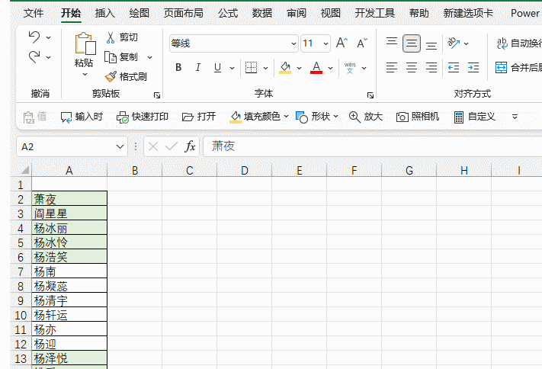Click the wén phonetic guide icon
542x369 pixels.
pos(350,67)
